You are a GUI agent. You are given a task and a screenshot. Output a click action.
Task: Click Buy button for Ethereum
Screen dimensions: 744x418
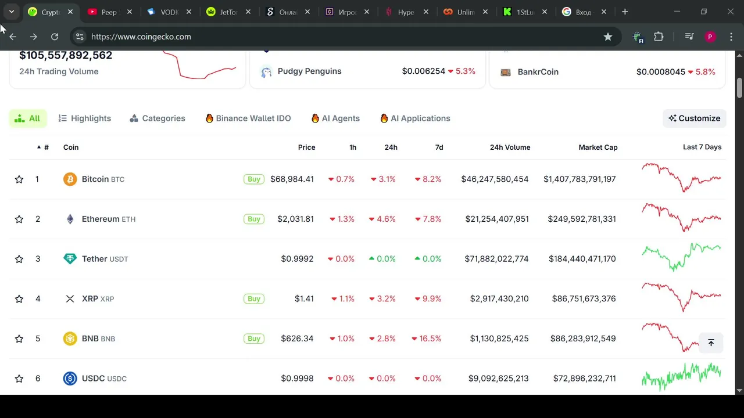point(254,219)
